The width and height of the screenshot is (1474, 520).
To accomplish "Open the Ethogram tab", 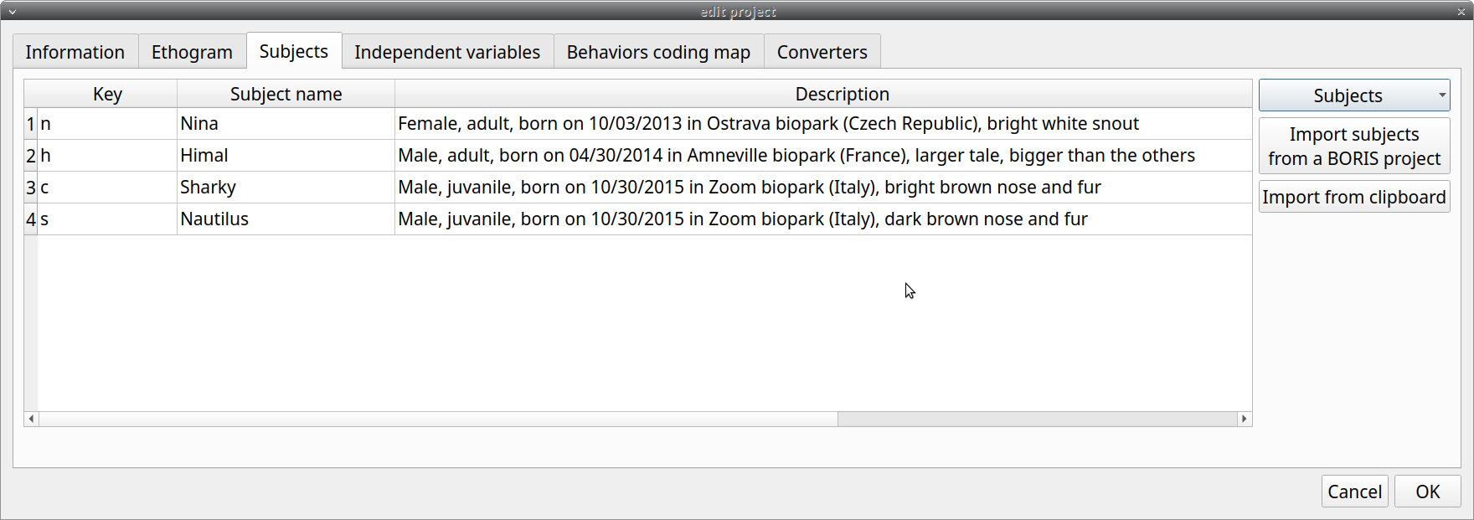I will pos(192,52).
